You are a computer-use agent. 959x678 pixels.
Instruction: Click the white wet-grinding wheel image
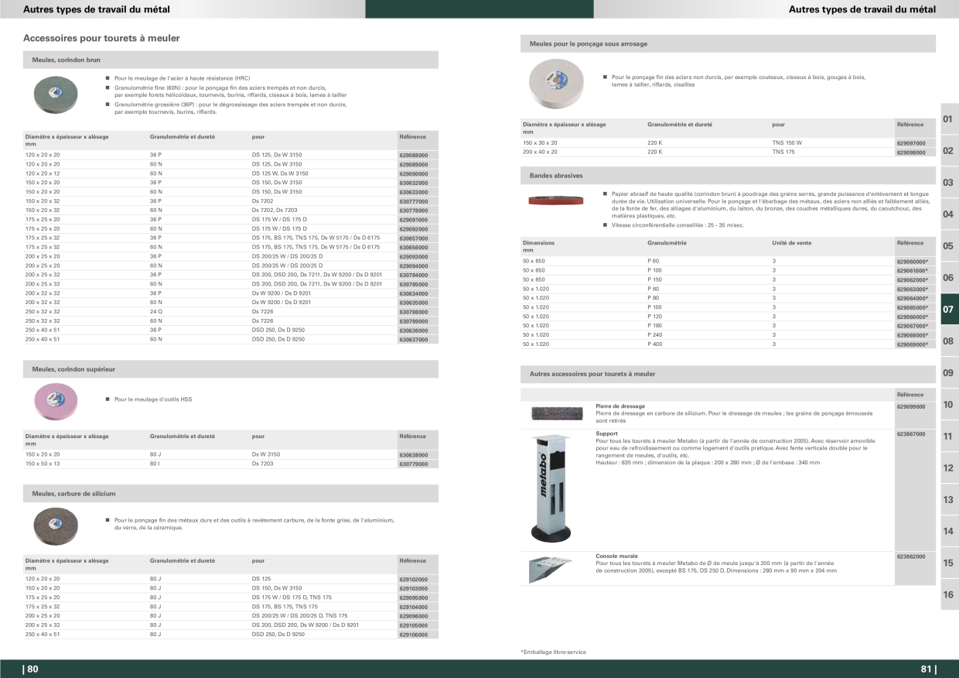(x=555, y=84)
